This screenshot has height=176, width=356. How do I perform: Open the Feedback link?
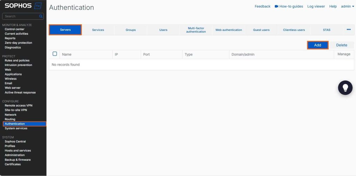(x=262, y=6)
